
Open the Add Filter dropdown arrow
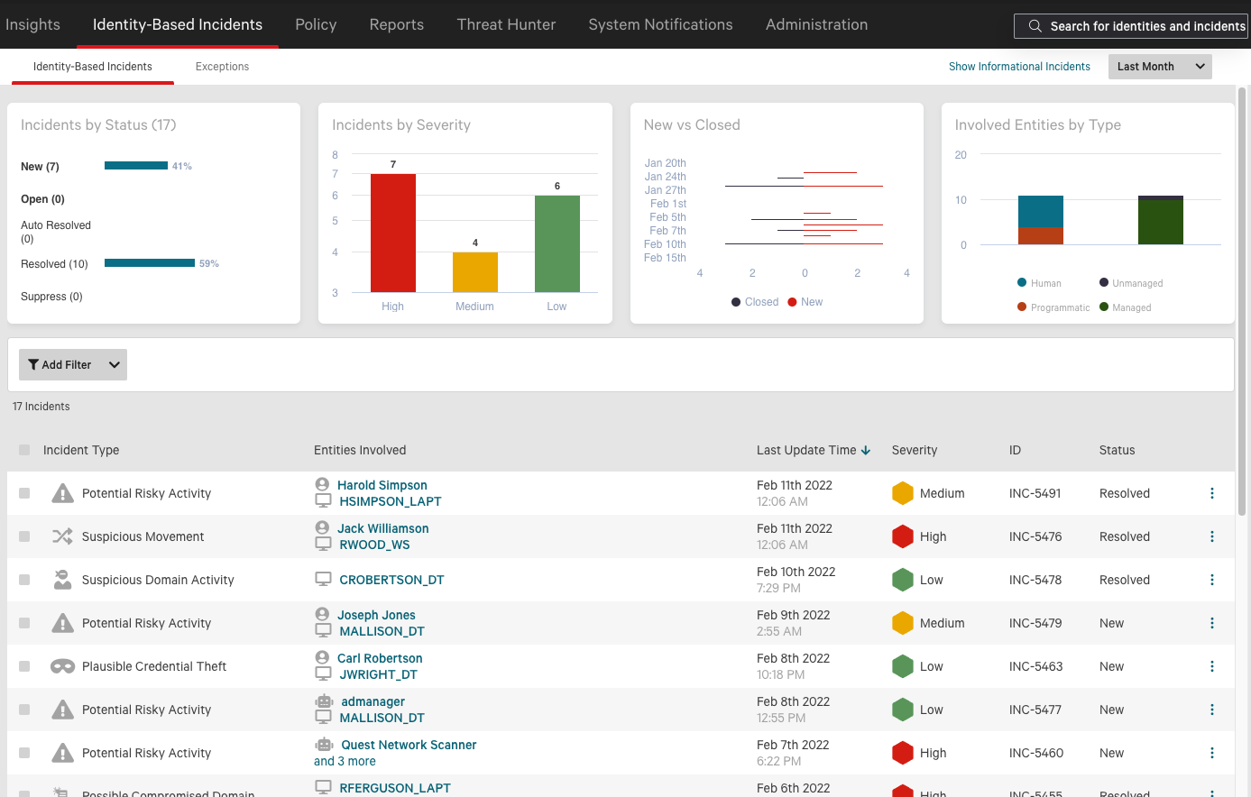coord(115,365)
